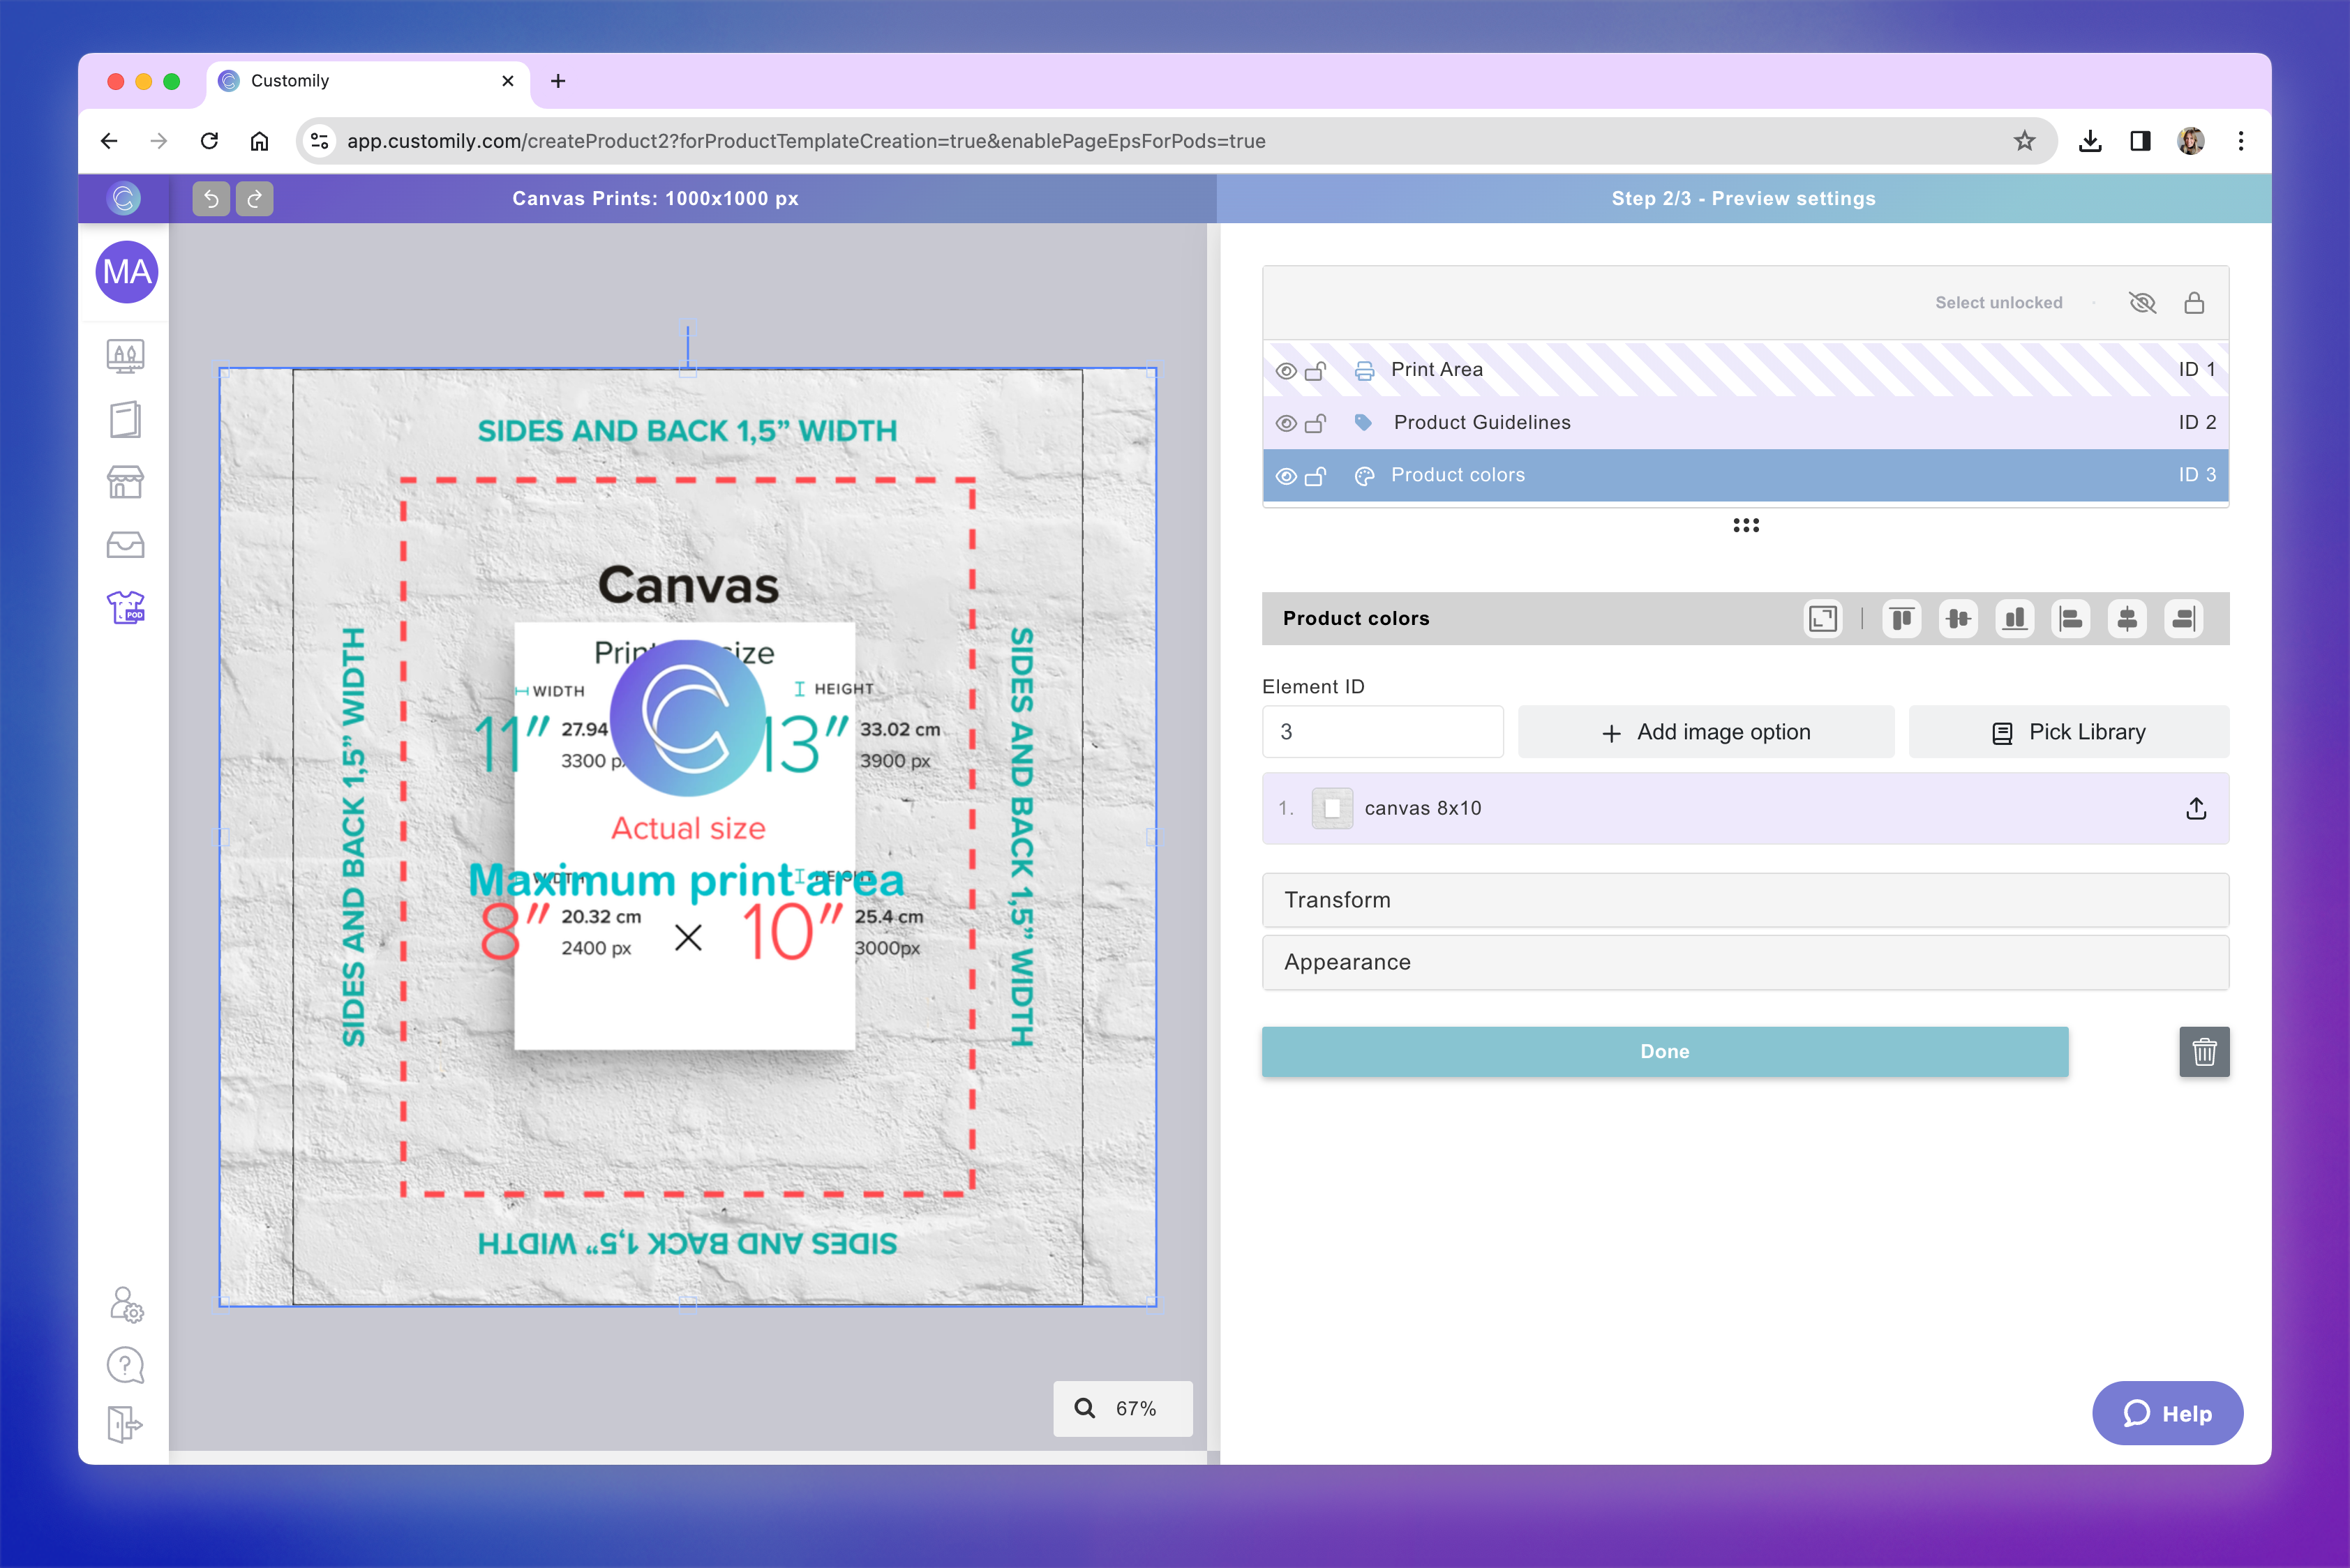Expand the Transform section
The image size is (2350, 1568).
1745,900
